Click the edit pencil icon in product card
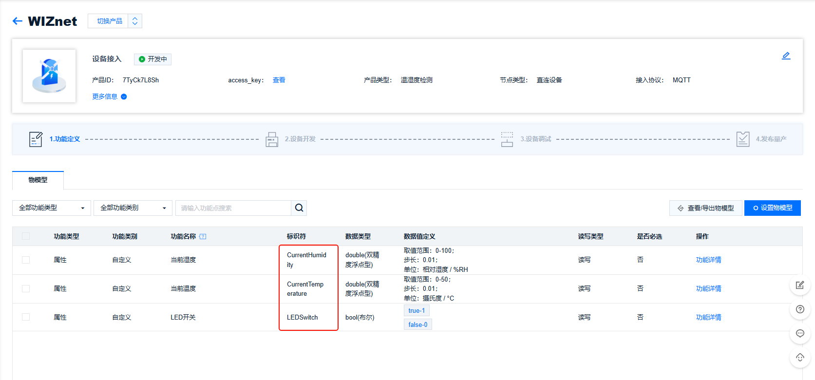This screenshot has height=380, width=815. pos(786,56)
